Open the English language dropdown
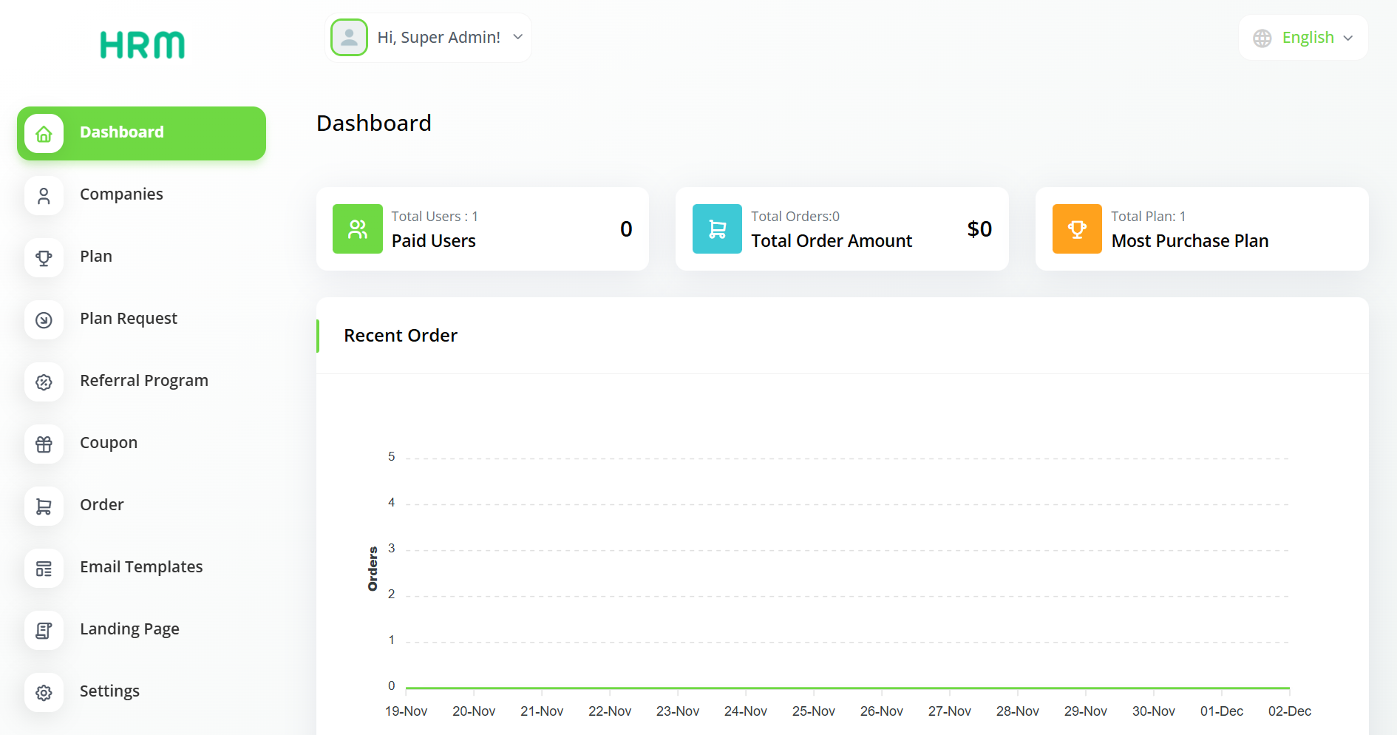The height and width of the screenshot is (735, 1397). (1307, 38)
